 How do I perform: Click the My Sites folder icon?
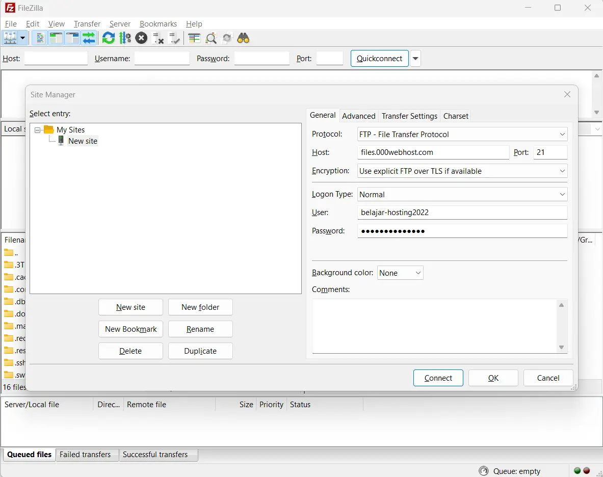49,129
